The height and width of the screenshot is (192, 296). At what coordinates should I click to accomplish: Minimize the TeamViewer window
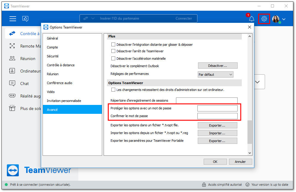coord(259,6)
